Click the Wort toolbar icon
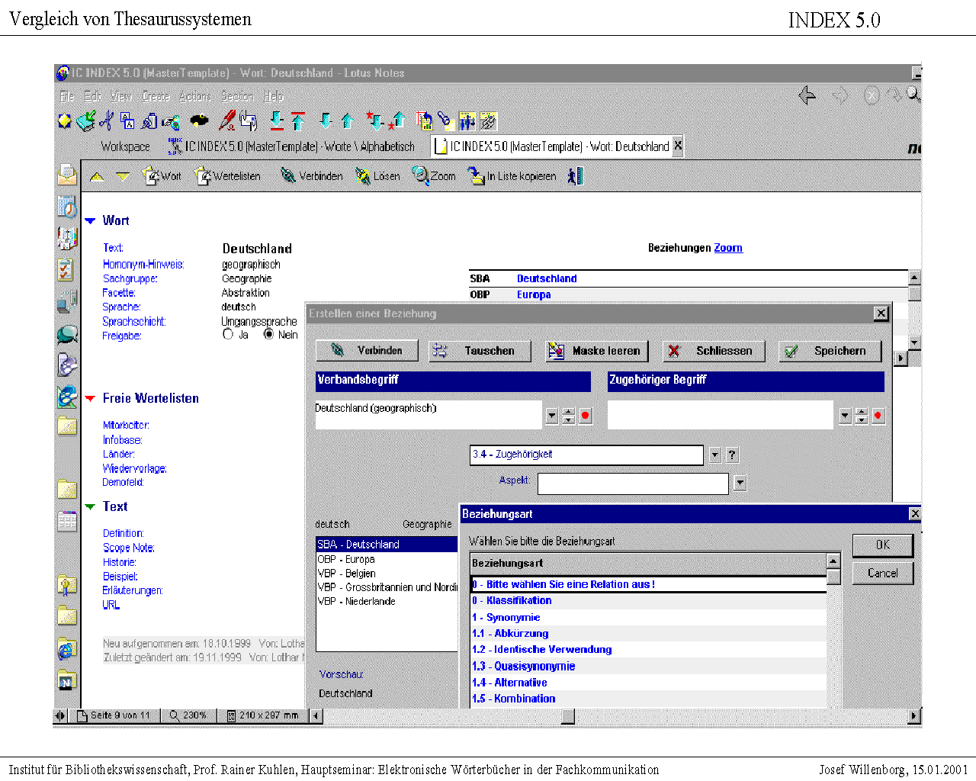 (x=151, y=176)
